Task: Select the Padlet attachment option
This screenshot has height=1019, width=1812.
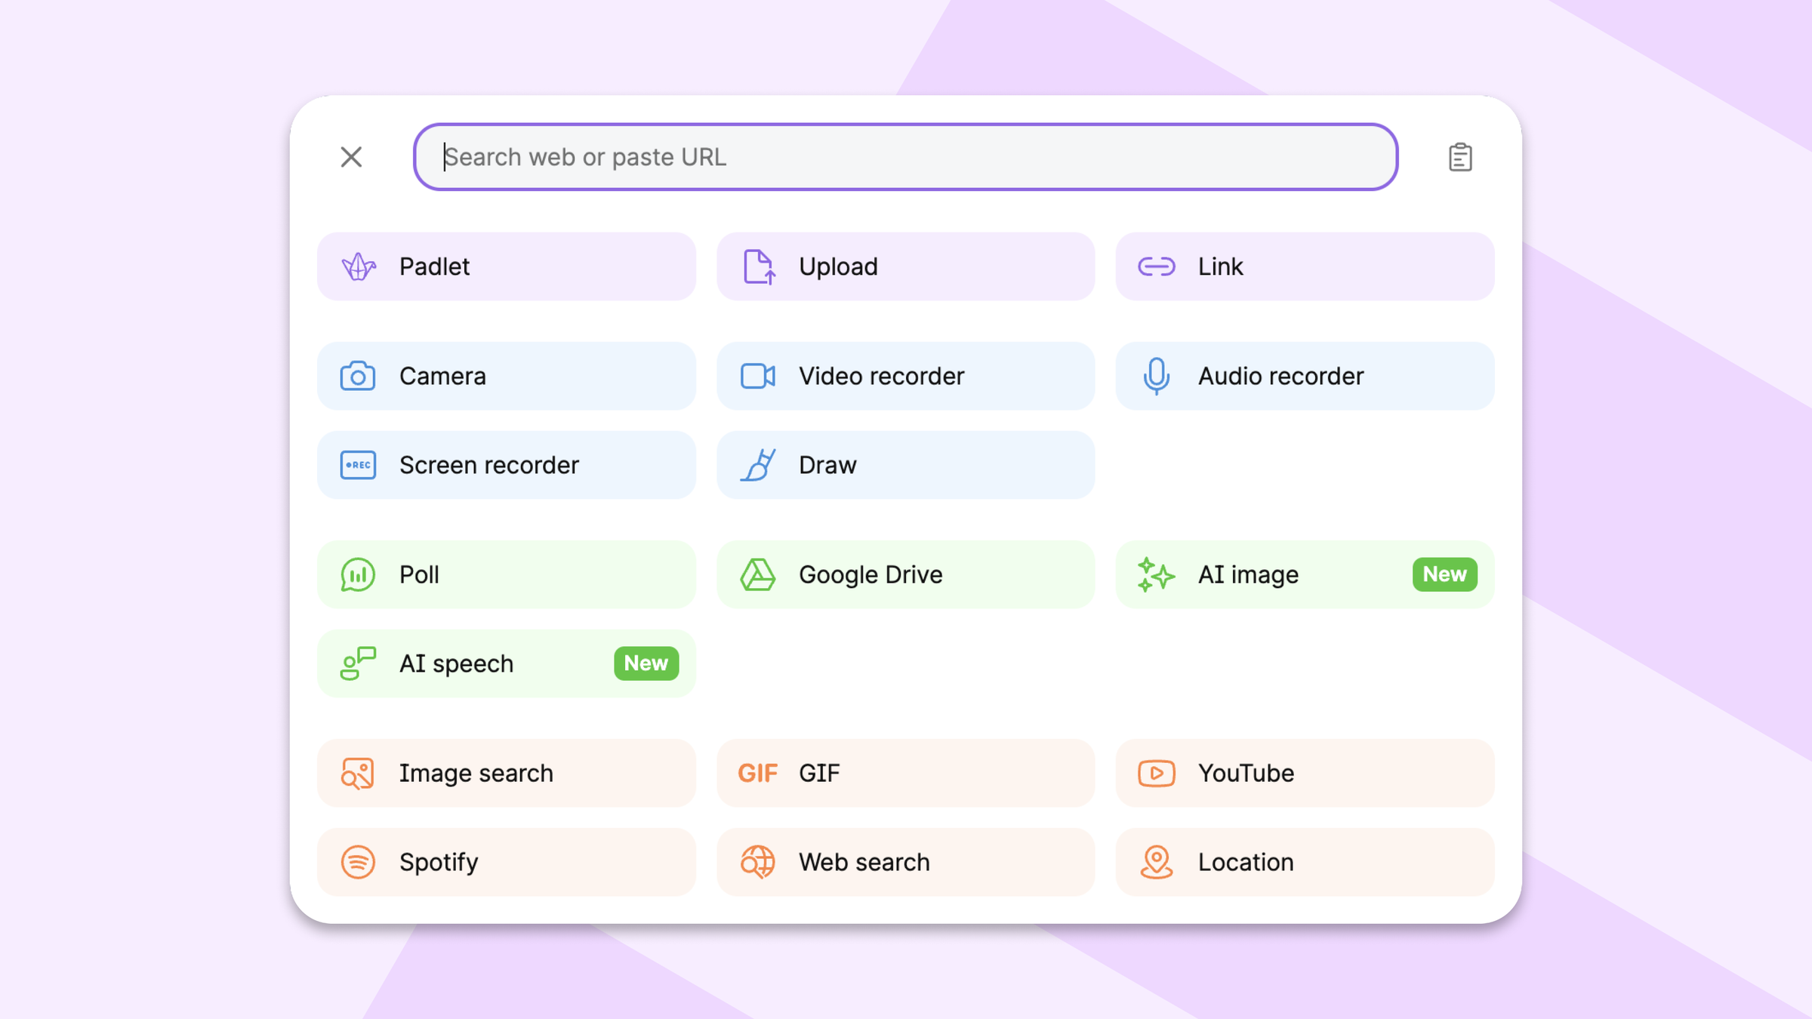Action: point(506,266)
